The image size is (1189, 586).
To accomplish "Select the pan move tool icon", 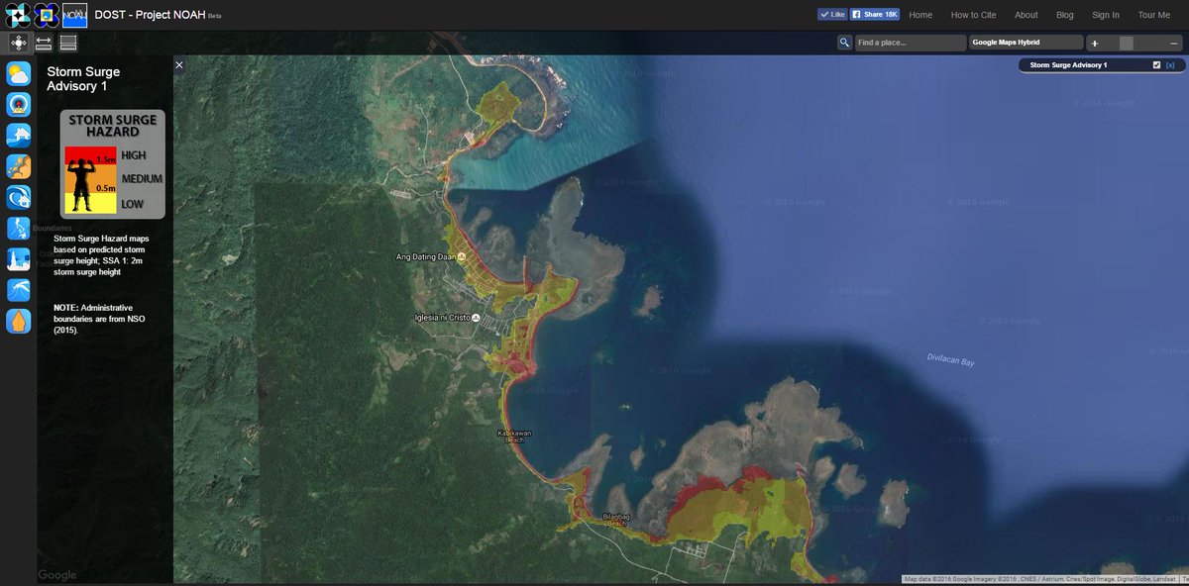I will pyautogui.click(x=18, y=43).
